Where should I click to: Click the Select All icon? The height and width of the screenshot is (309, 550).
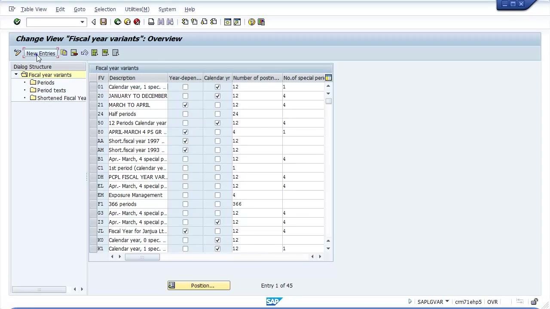95,53
